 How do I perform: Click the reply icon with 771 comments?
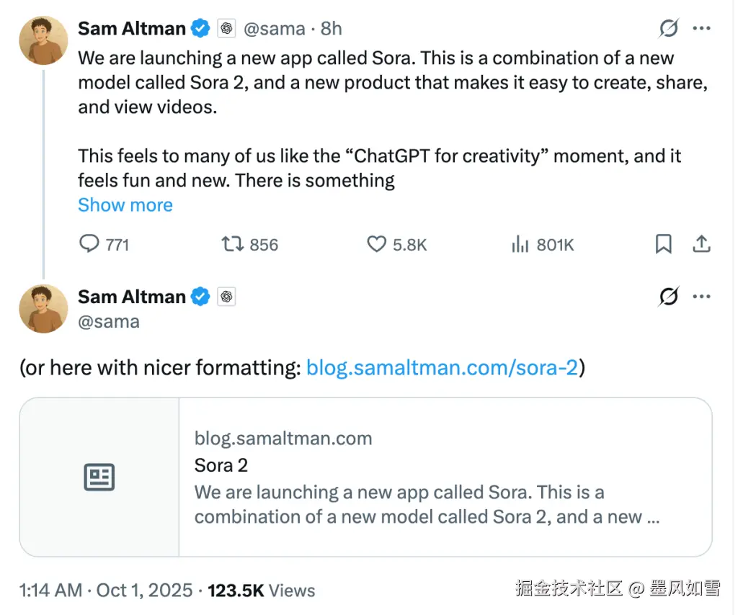(89, 245)
